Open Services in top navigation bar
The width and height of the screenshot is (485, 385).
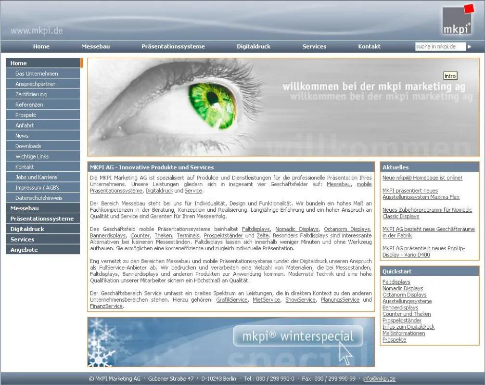pyautogui.click(x=314, y=46)
